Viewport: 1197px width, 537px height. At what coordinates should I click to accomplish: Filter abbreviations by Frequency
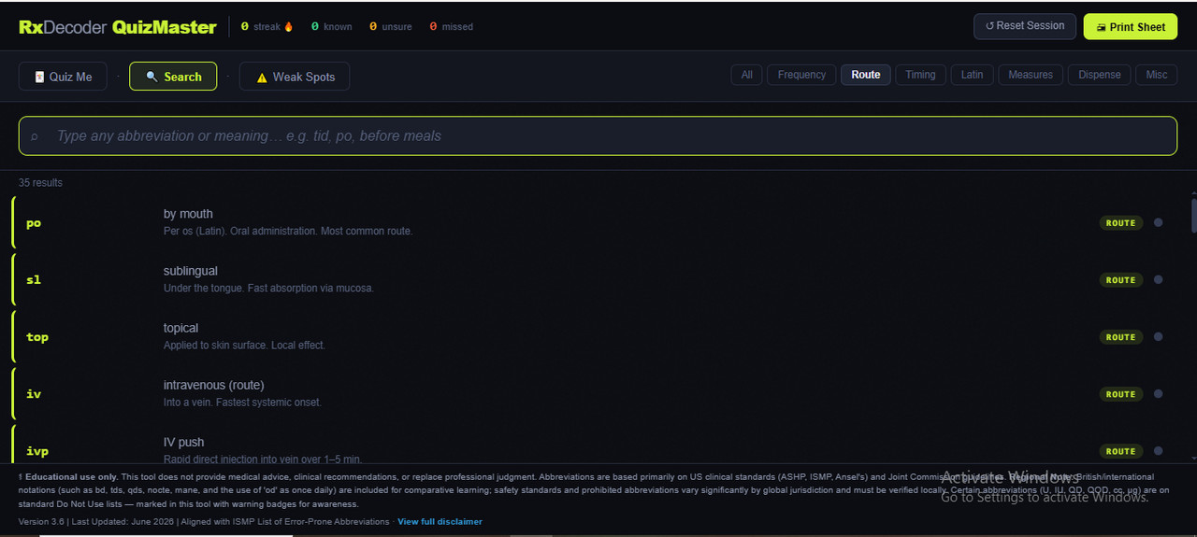[801, 75]
